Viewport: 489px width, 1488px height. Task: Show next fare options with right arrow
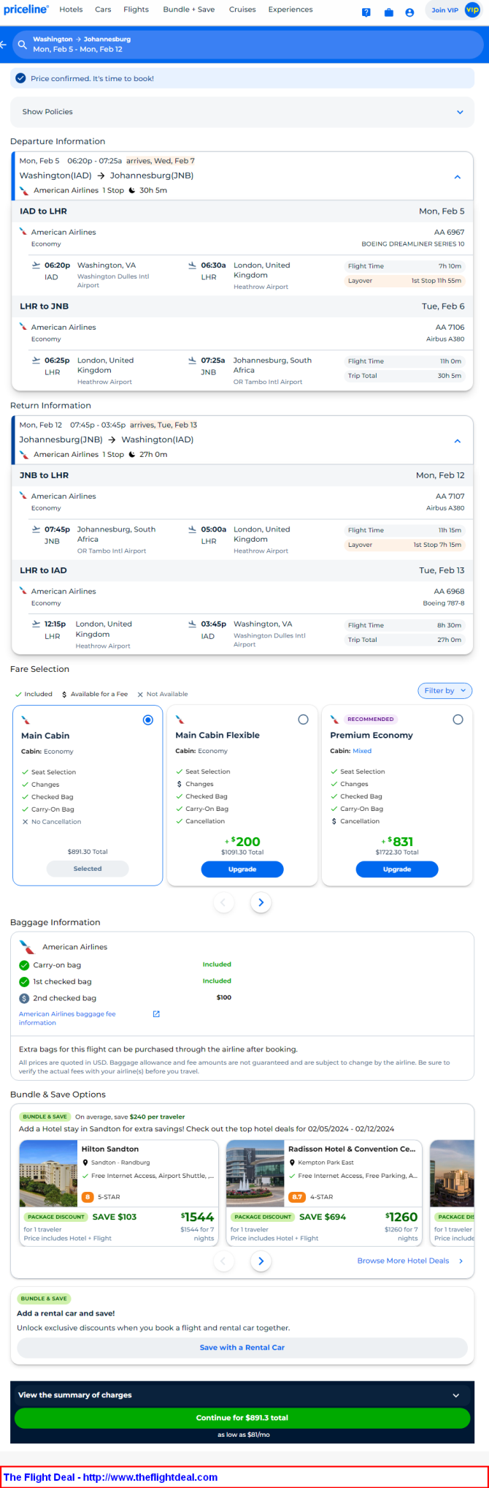(x=261, y=903)
